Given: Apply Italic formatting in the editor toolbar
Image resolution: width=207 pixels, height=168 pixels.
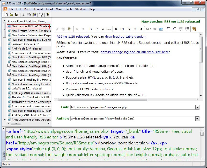Looking at the screenshot, I should coord(97,29).
